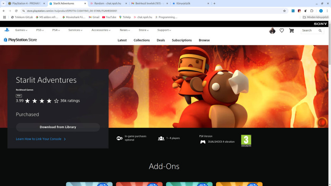Open the chat.npsh.hu bookmark
Screen dimensions: 331x186
click(143, 17)
